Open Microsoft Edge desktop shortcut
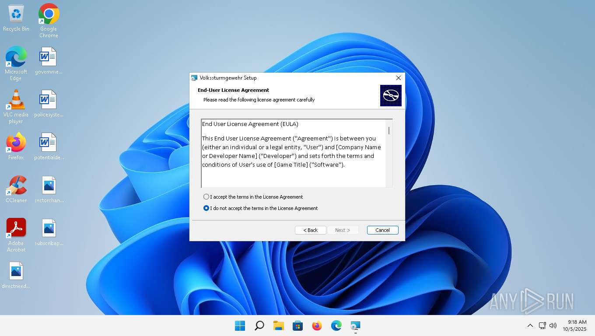Viewport: 595px width, 336px height. click(x=16, y=63)
